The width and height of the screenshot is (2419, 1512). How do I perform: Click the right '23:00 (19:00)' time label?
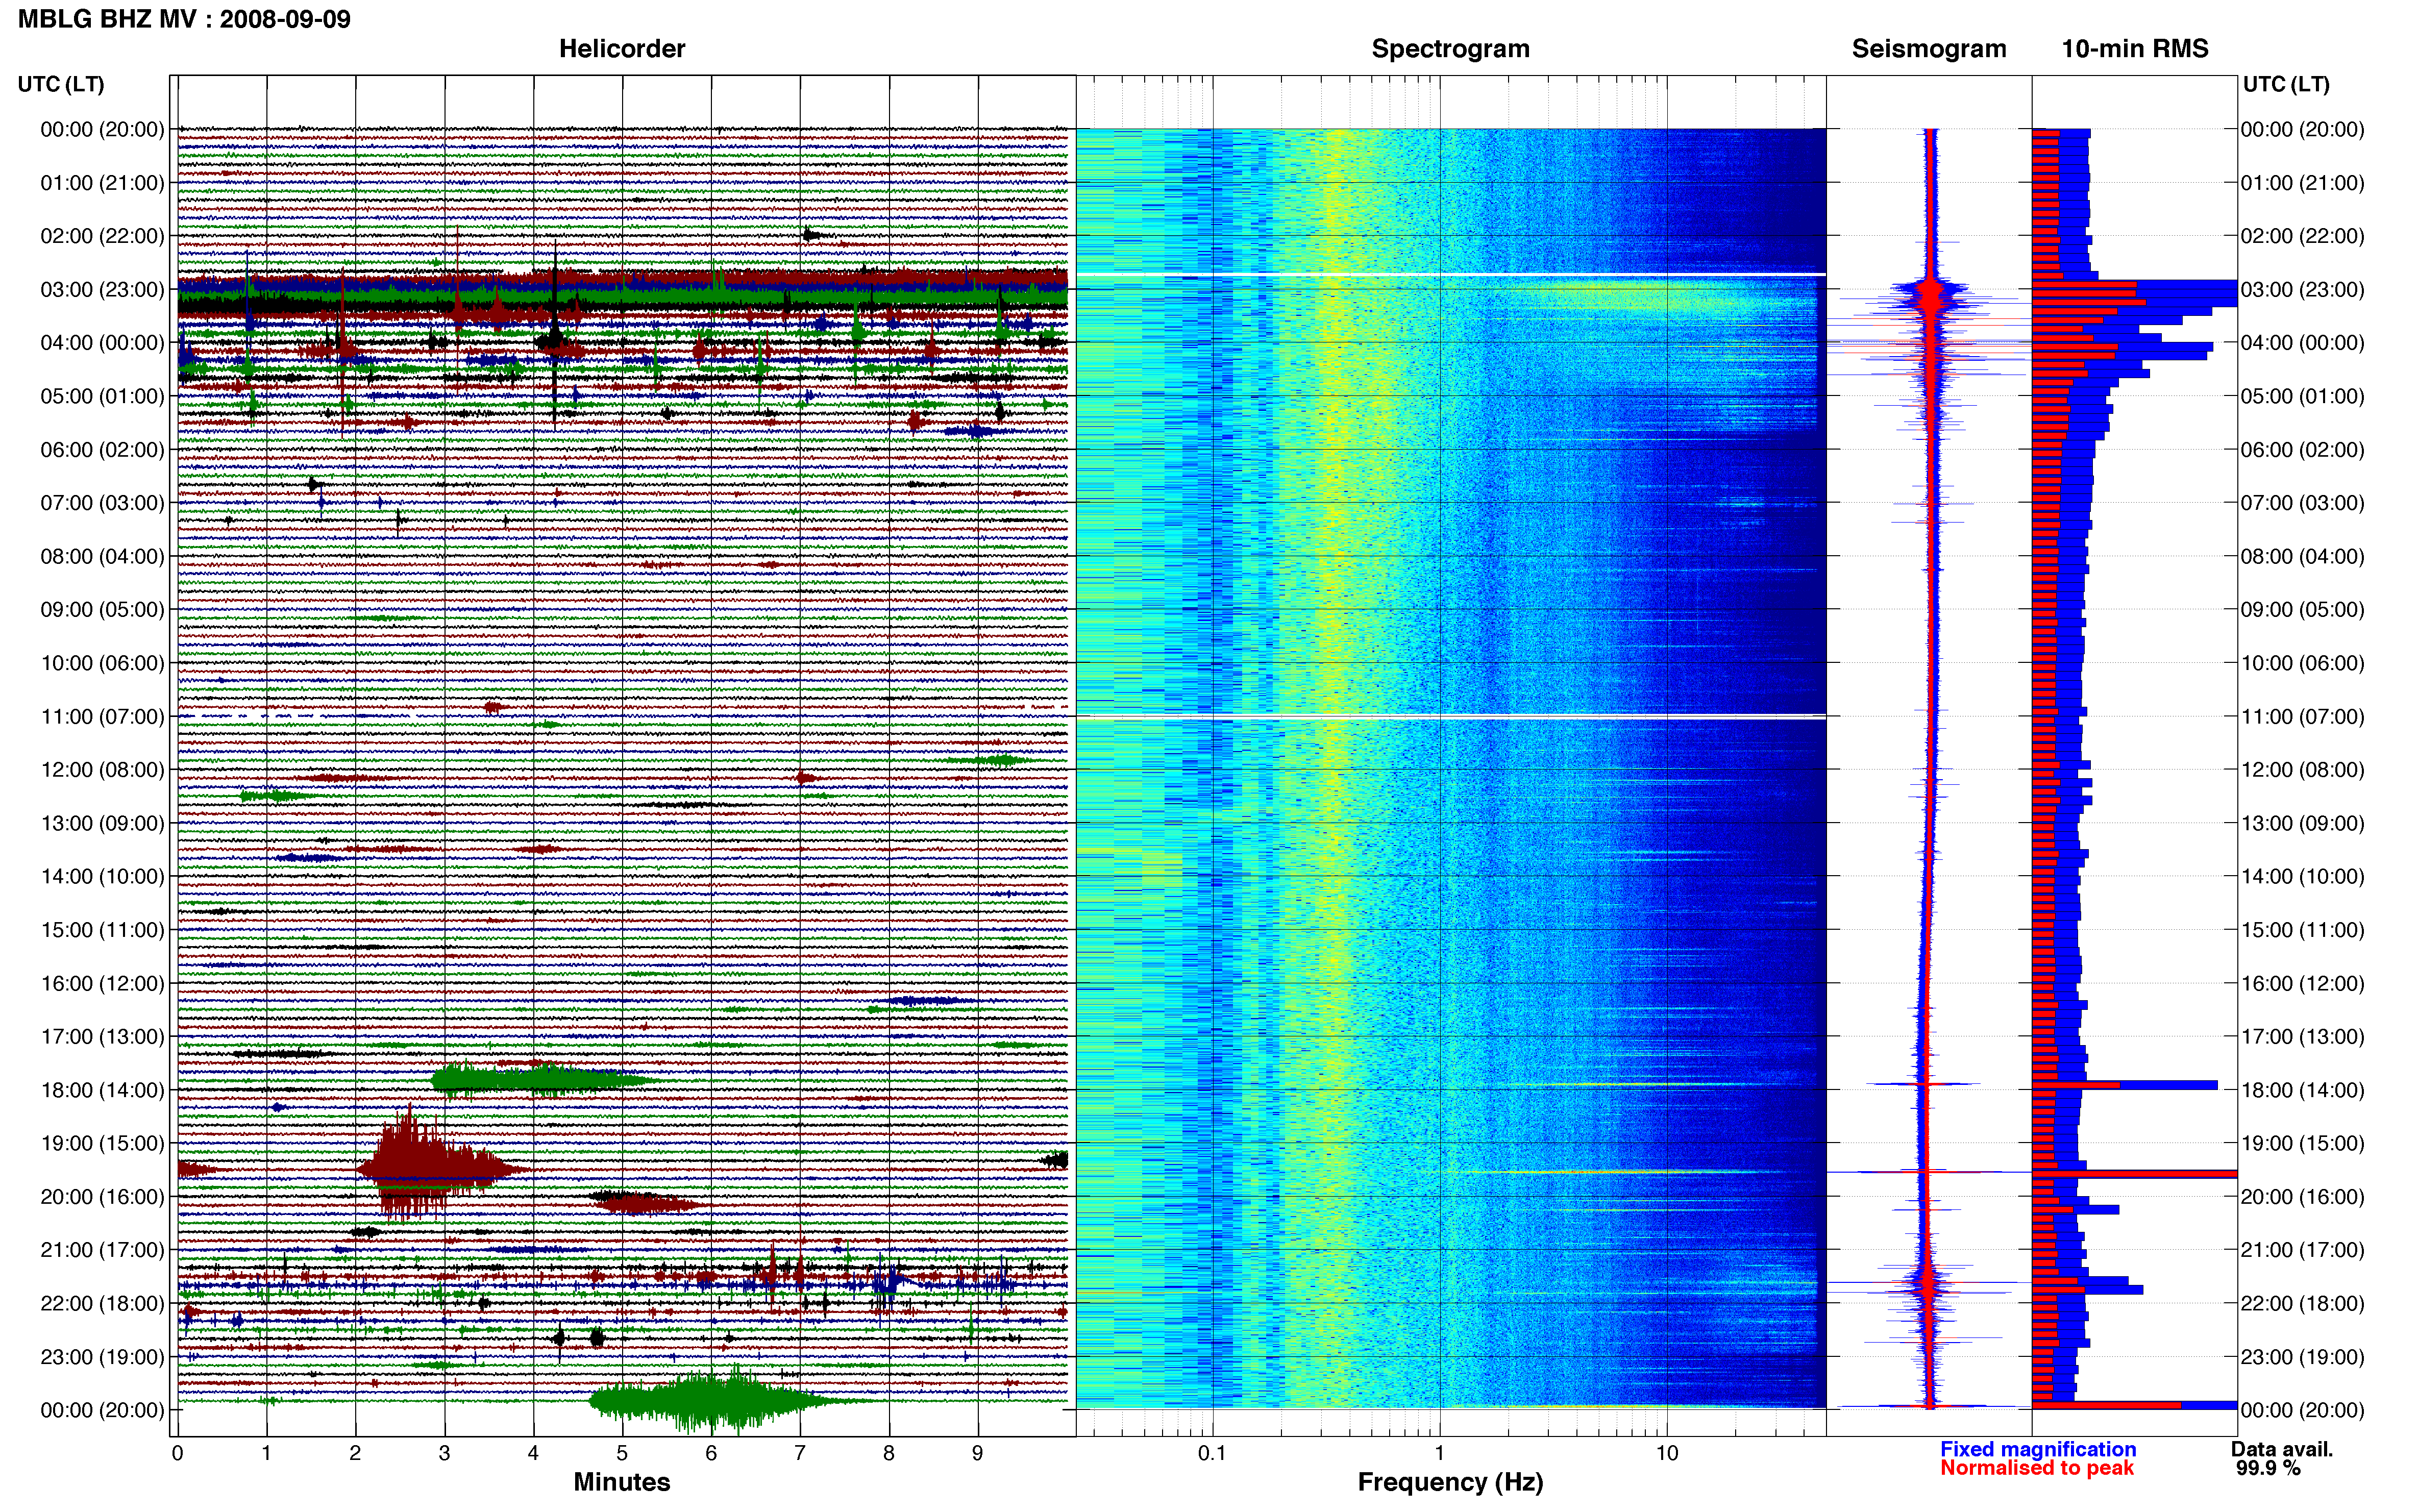(2302, 1357)
